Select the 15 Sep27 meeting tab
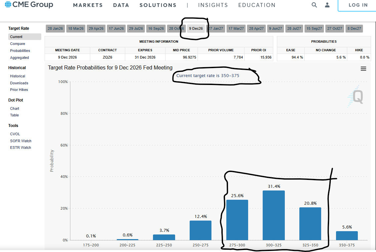 [314, 28]
